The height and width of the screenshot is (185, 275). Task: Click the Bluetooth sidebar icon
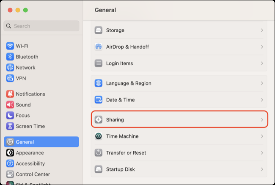(x=10, y=57)
